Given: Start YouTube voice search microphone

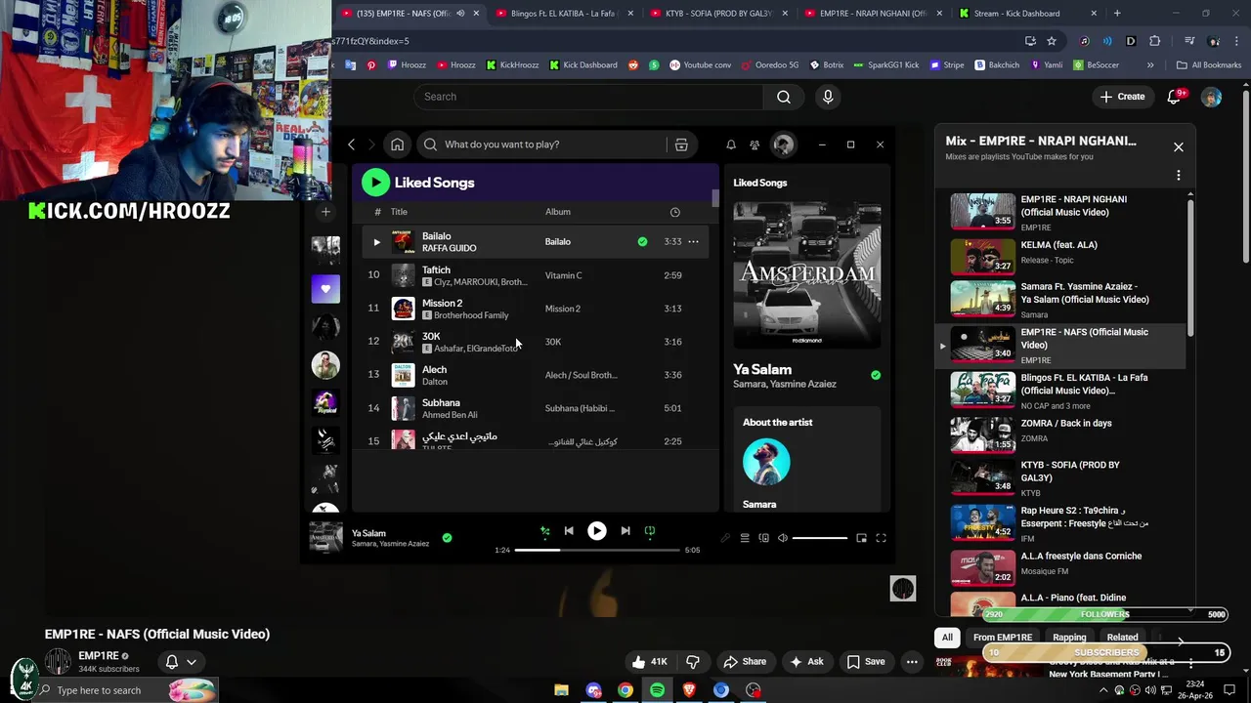Looking at the screenshot, I should (828, 97).
